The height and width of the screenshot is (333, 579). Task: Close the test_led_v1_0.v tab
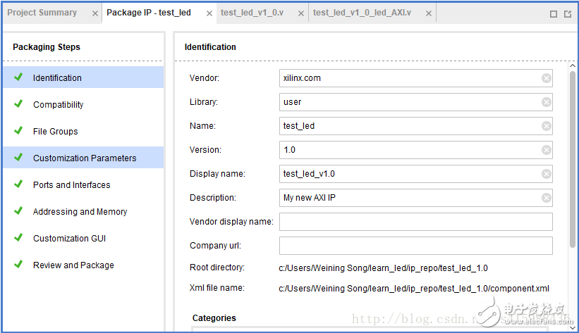click(300, 13)
